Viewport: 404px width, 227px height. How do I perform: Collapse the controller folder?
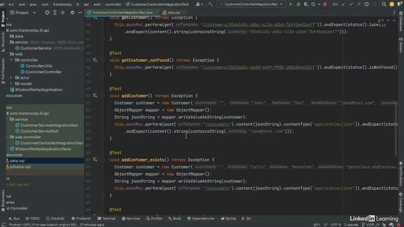[11, 60]
